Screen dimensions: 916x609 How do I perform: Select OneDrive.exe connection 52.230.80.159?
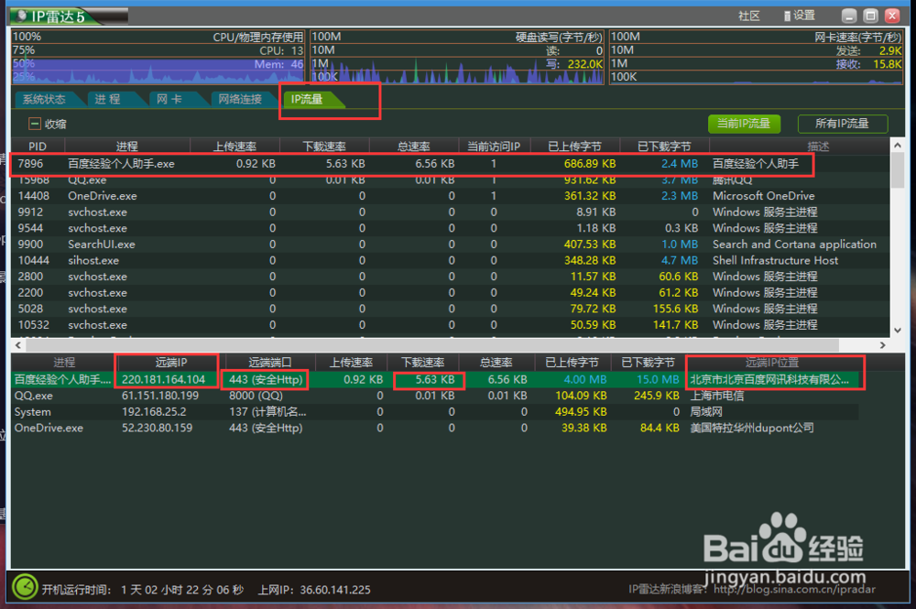(x=435, y=428)
